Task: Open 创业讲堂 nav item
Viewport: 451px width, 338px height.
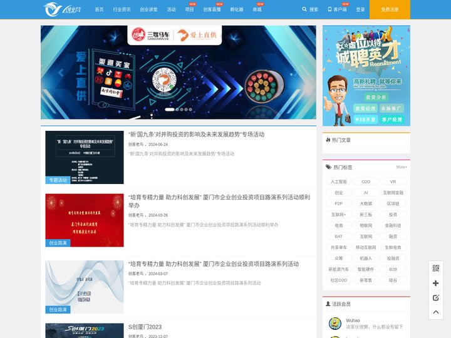Action: (148, 9)
